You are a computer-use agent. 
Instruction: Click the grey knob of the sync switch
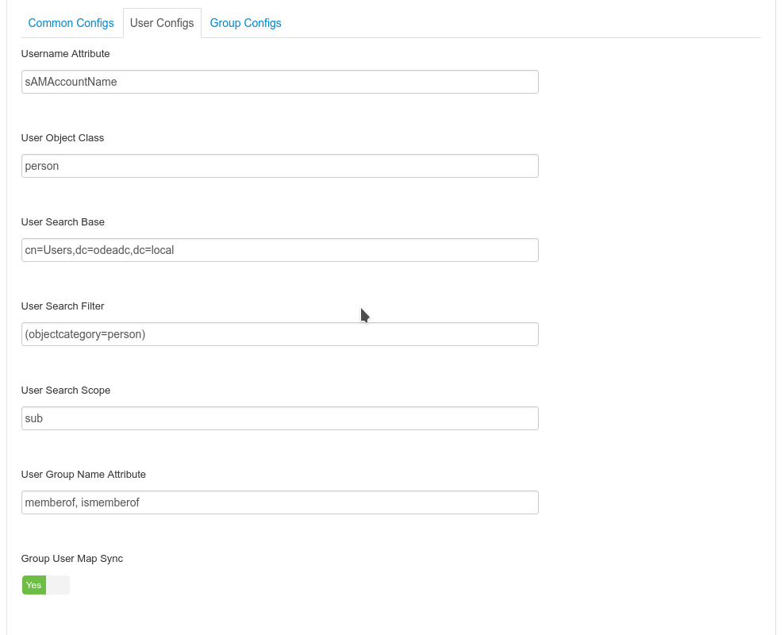pyautogui.click(x=58, y=585)
